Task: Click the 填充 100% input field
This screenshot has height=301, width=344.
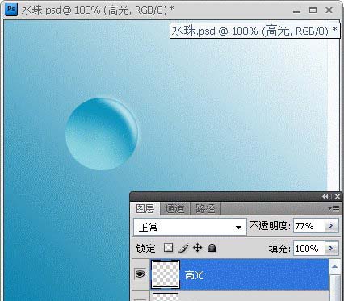Action: [x=308, y=248]
